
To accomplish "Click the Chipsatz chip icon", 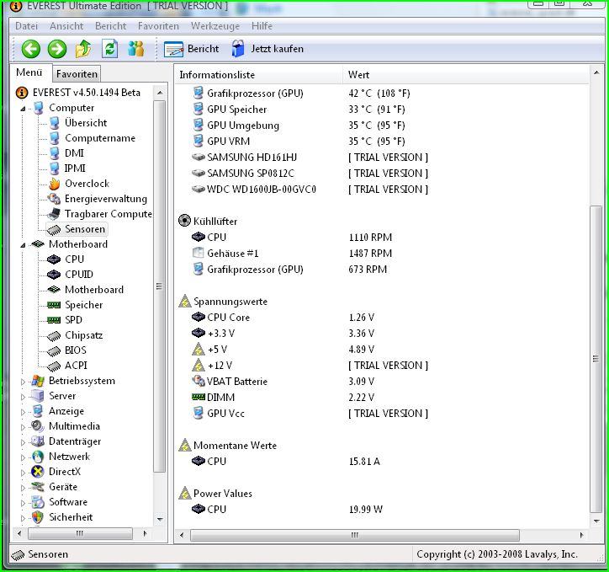I will 54,335.
